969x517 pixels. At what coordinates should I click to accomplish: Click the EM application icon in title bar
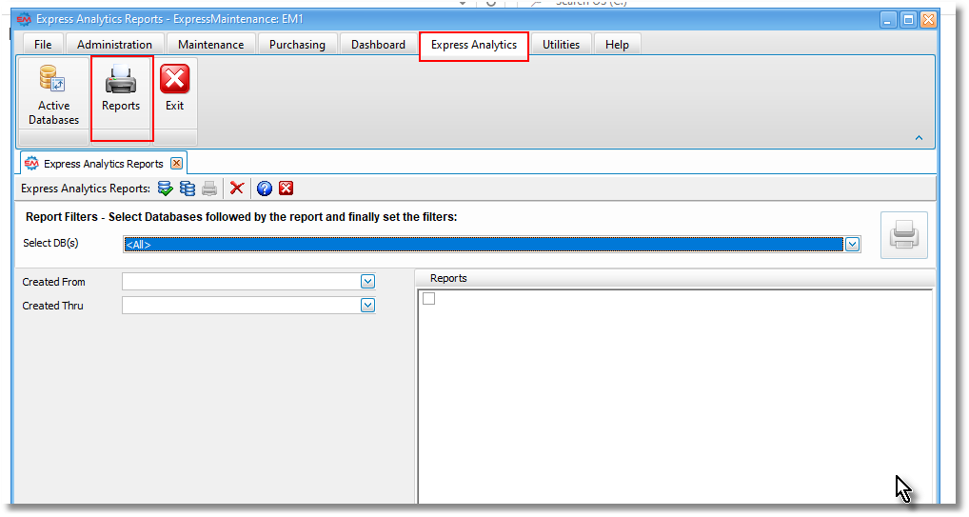24,19
